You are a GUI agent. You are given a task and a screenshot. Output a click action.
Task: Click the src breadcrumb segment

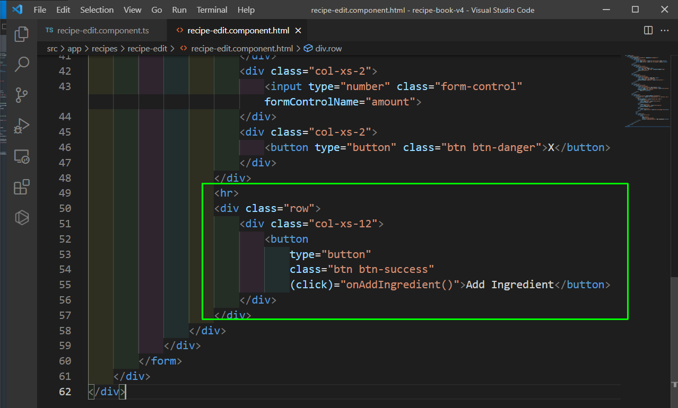(52, 48)
